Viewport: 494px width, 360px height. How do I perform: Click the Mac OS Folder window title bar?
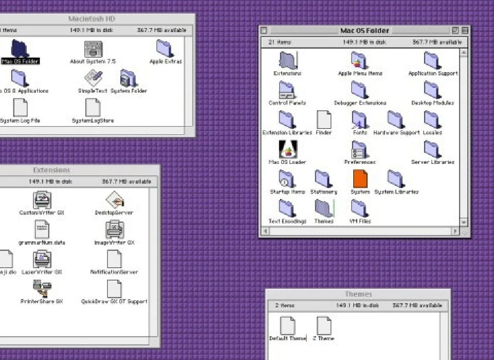pos(364,30)
